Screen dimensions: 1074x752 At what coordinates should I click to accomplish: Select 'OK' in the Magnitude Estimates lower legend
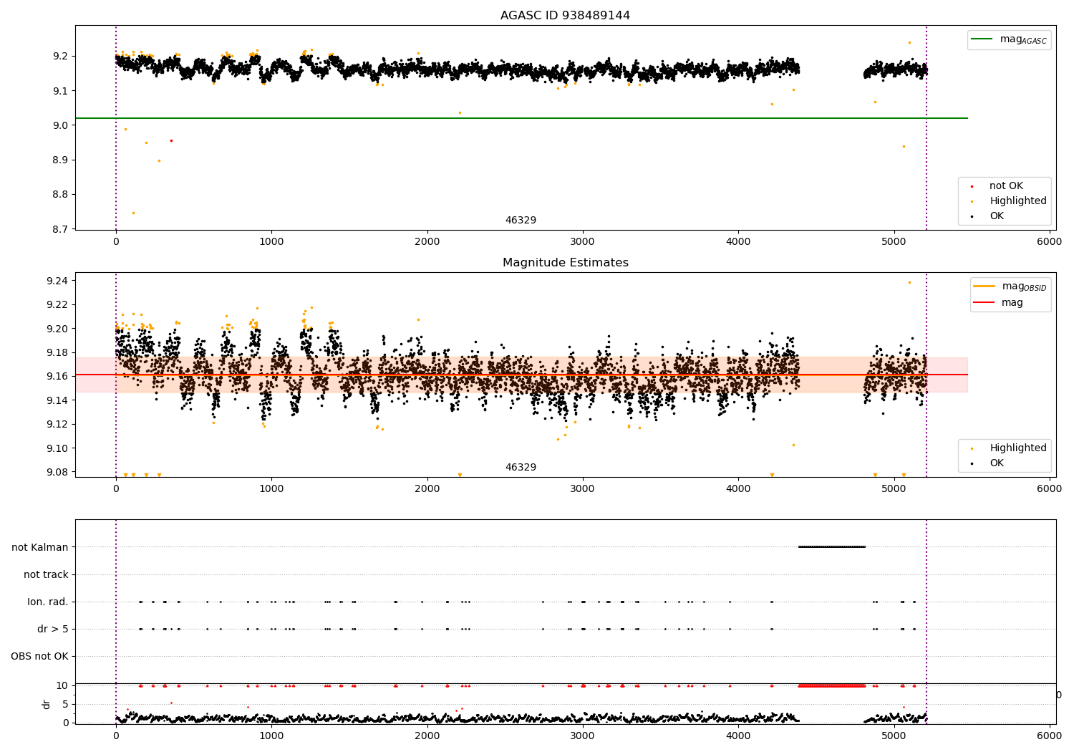pos(996,463)
